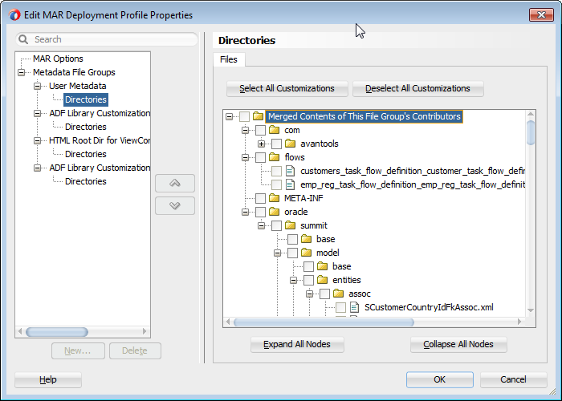Check the META-INF folder checkbox
This screenshot has width=562, height=401.
[x=261, y=198]
